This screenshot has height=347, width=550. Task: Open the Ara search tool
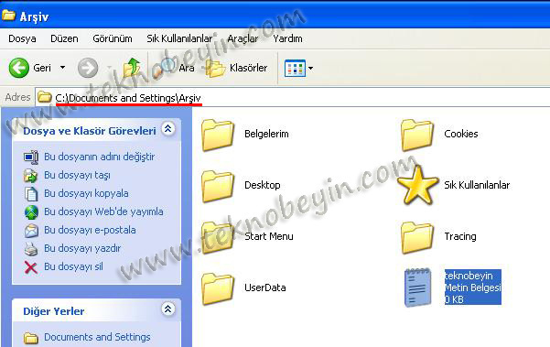[x=177, y=68]
